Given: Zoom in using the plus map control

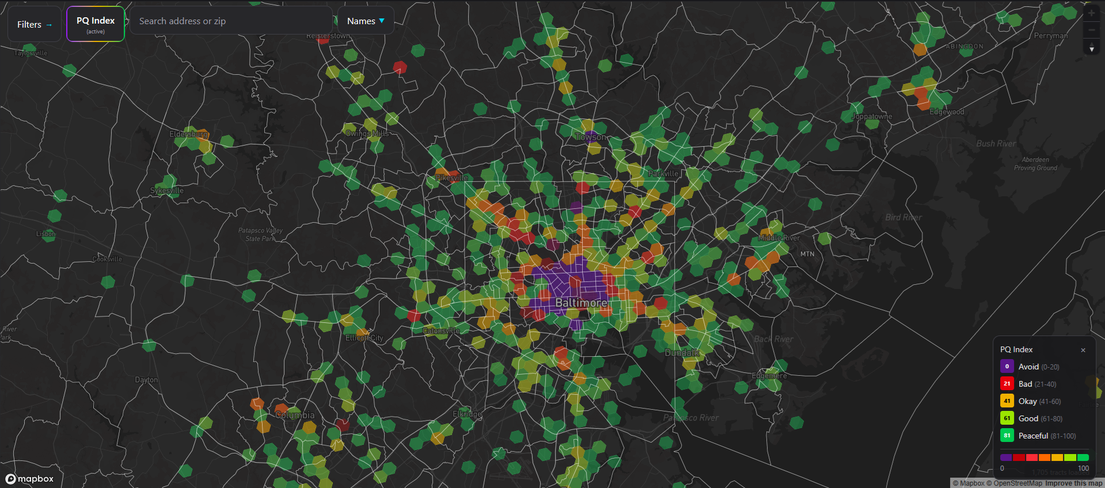Looking at the screenshot, I should click(1091, 13).
